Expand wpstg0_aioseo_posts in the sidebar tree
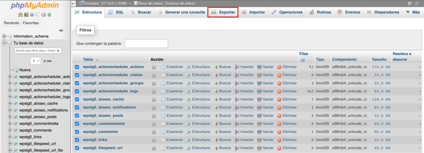The height and width of the screenshot is (153, 424). coord(10,117)
